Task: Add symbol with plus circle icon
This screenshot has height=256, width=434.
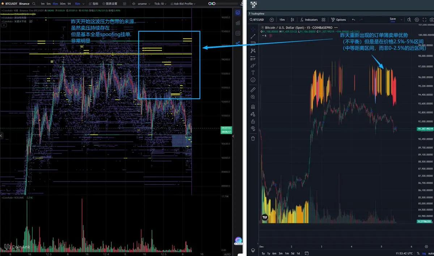Action: tap(272, 20)
